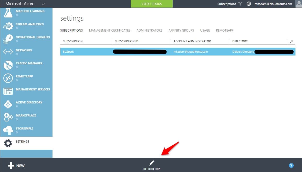This screenshot has width=302, height=172.
Task: Click the search magnifier in table header
Action: coord(292,41)
